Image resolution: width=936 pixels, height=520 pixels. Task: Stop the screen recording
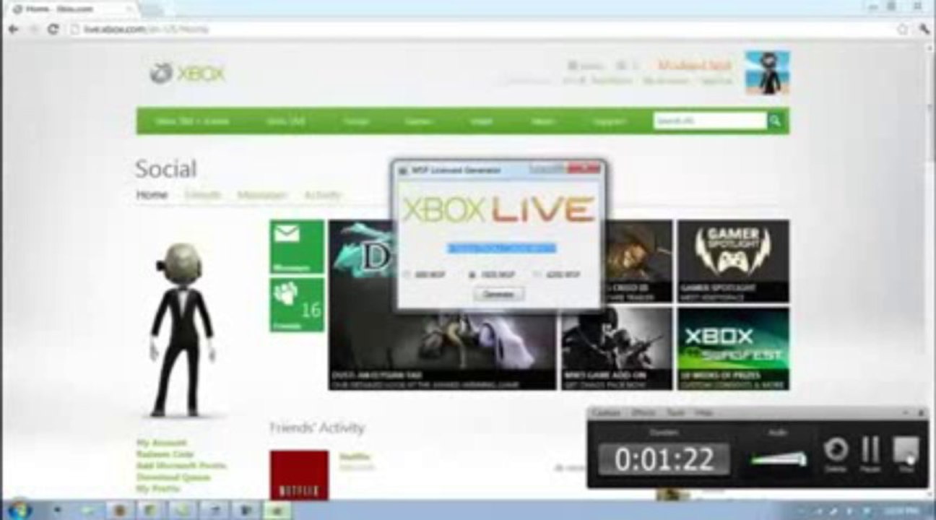click(x=906, y=454)
